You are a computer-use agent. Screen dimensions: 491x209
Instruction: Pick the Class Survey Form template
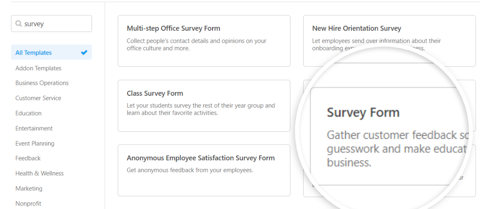point(204,105)
